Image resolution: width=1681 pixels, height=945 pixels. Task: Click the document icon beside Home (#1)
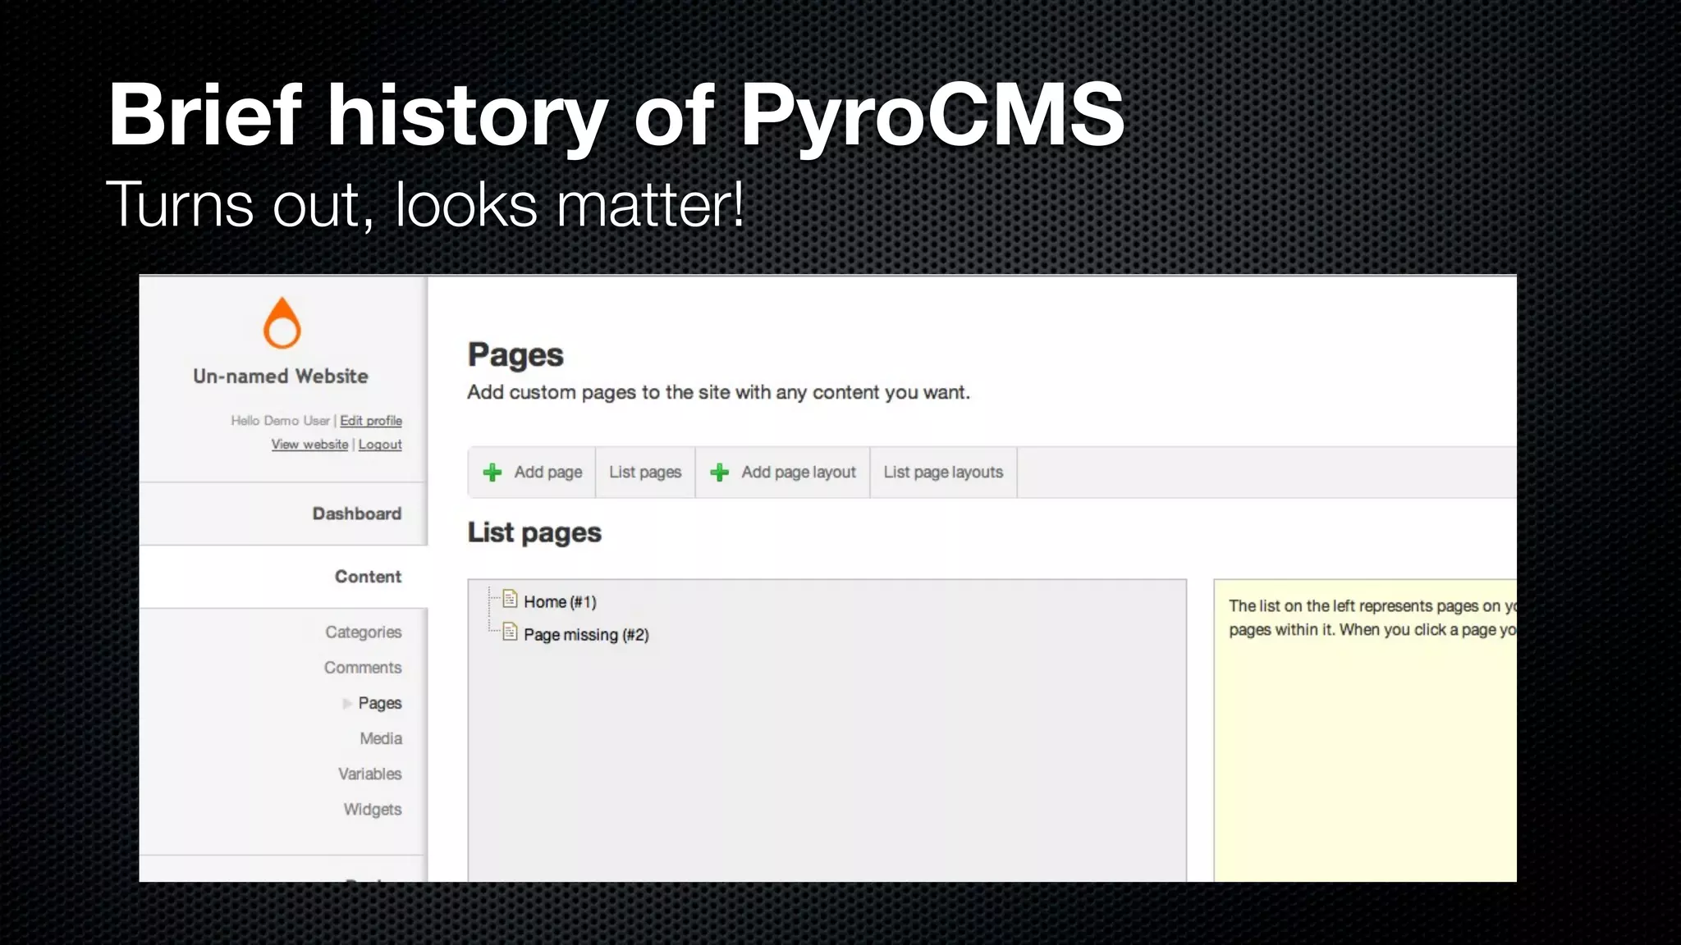click(x=510, y=600)
